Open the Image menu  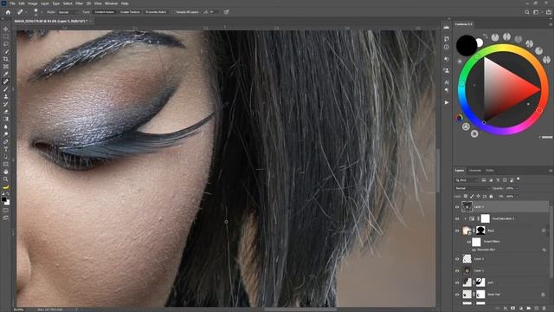click(33, 3)
